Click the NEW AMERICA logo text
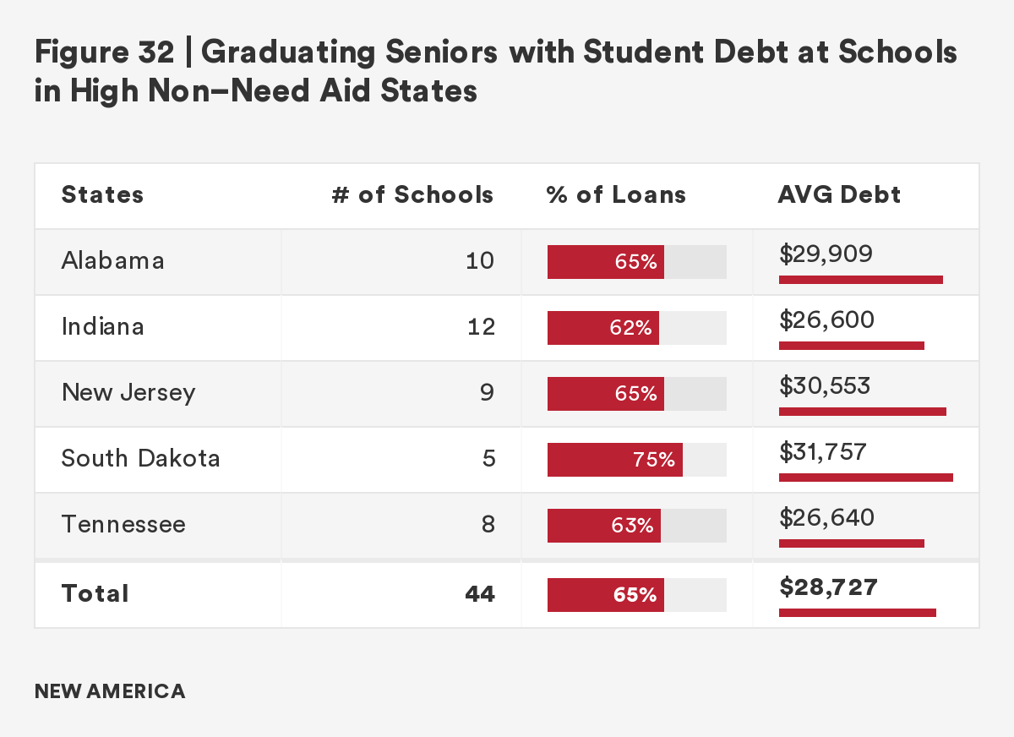This screenshot has height=737, width=1014. 110,691
